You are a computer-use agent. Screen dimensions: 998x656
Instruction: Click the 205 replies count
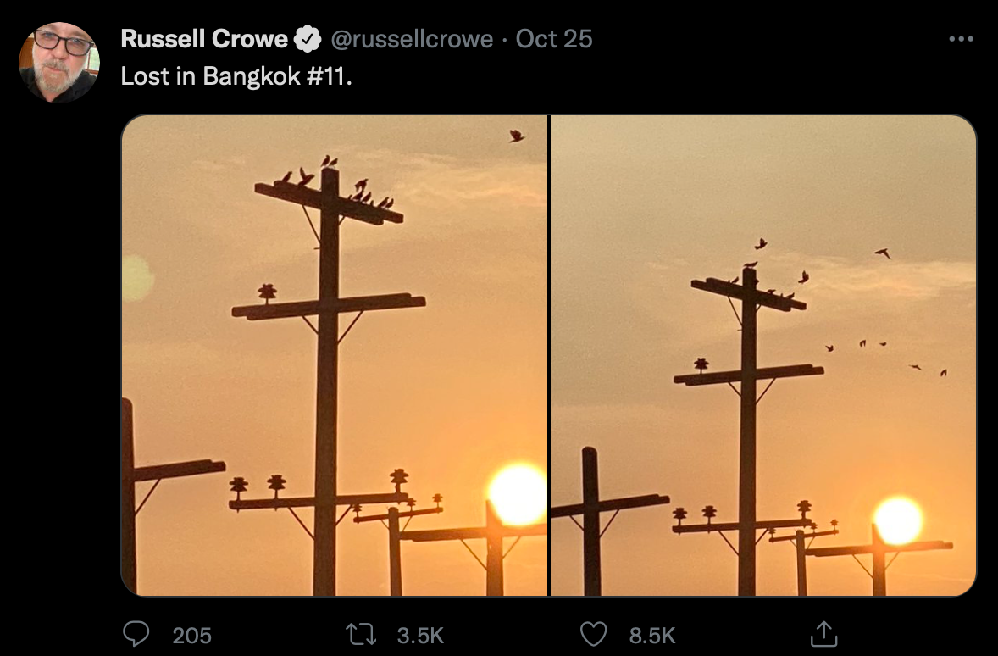click(x=192, y=635)
